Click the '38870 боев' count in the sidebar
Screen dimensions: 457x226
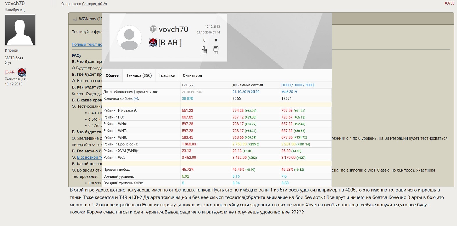click(x=14, y=58)
